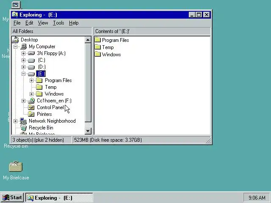This screenshot has height=203, width=271.
Task: Select "Network Neighborhood" text in tree
Action: point(52,121)
